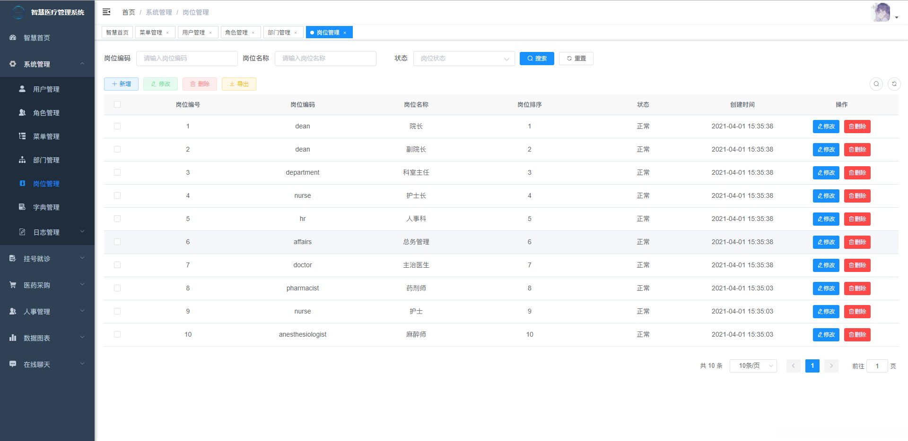Click the round search toggle icon above table
The width and height of the screenshot is (908, 441).
pyautogui.click(x=876, y=84)
